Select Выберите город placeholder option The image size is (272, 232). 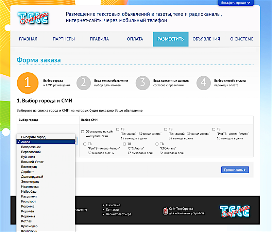pyautogui.click(x=46, y=137)
